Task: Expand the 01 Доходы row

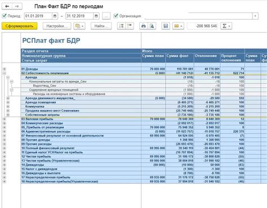Action: click(x=4, y=69)
